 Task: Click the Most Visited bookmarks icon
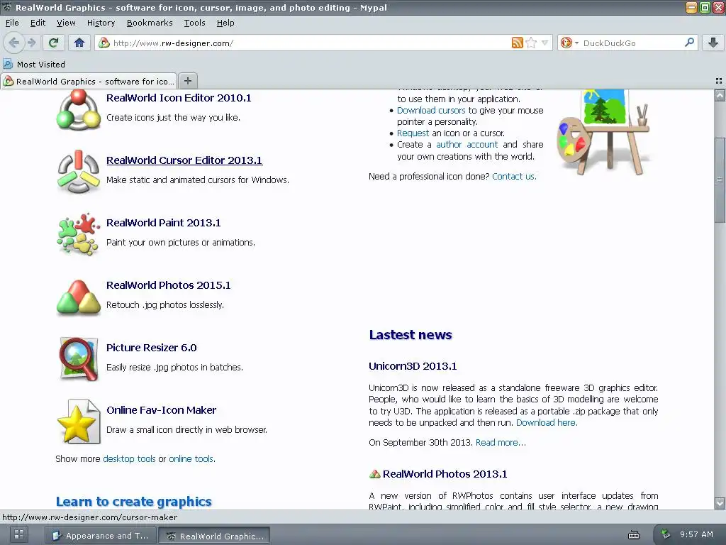pos(8,64)
